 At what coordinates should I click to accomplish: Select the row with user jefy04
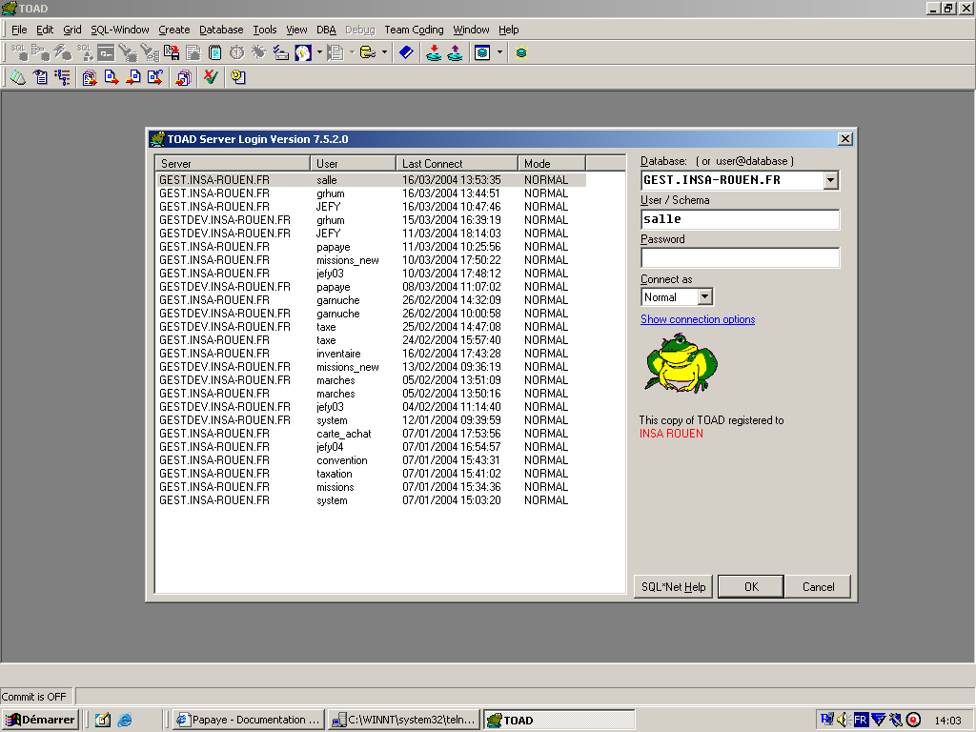click(x=371, y=447)
